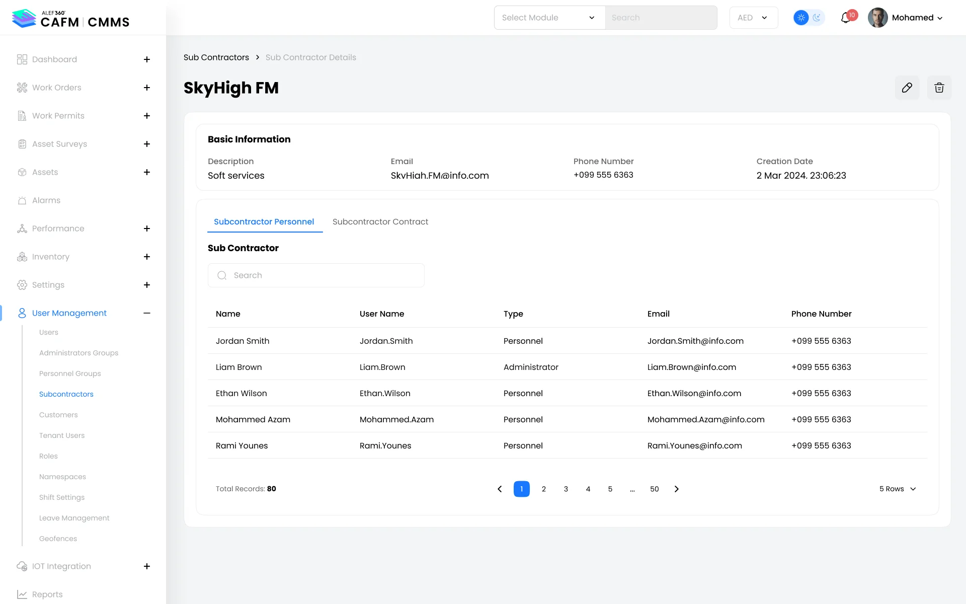Open Customers in the sidebar

[58, 415]
